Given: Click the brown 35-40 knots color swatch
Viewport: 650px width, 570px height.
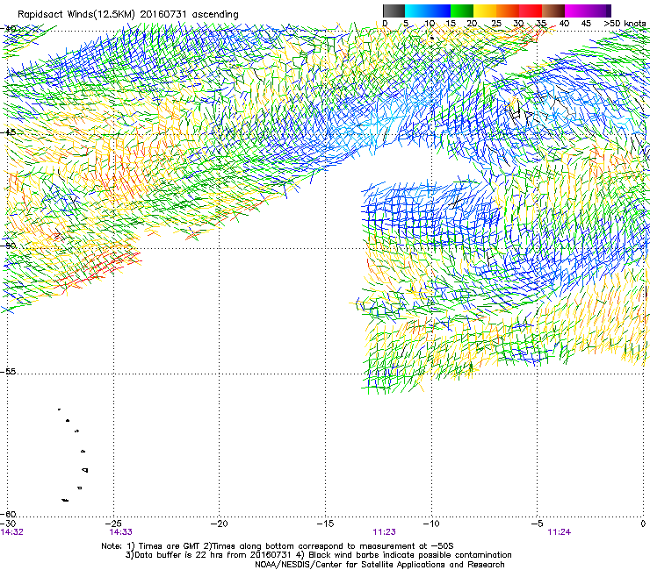Looking at the screenshot, I should click(x=553, y=11).
